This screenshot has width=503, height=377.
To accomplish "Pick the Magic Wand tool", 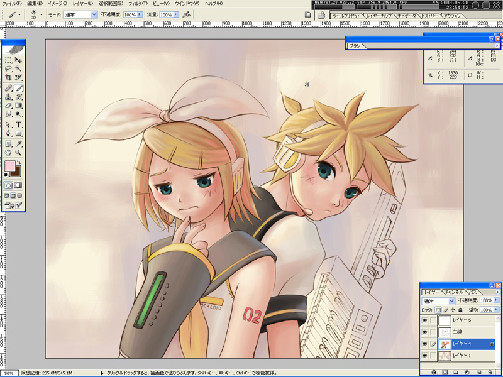I will (x=19, y=69).
